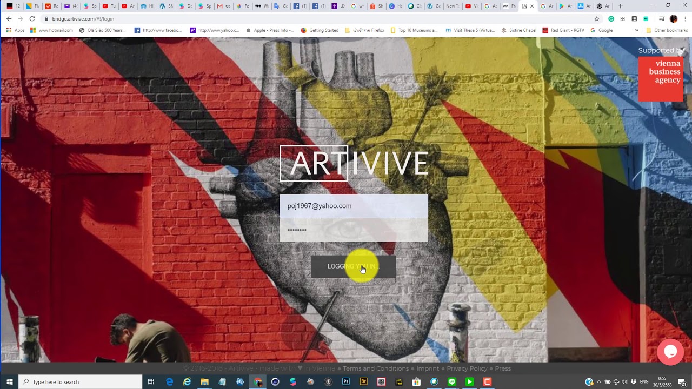This screenshot has height=389, width=692.
Task: Open the Chrome three-dot menu
Action: [684, 18]
